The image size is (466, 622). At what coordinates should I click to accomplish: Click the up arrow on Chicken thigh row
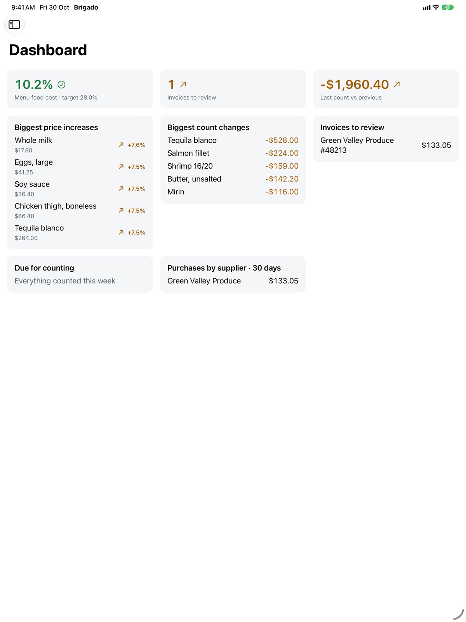tap(121, 210)
